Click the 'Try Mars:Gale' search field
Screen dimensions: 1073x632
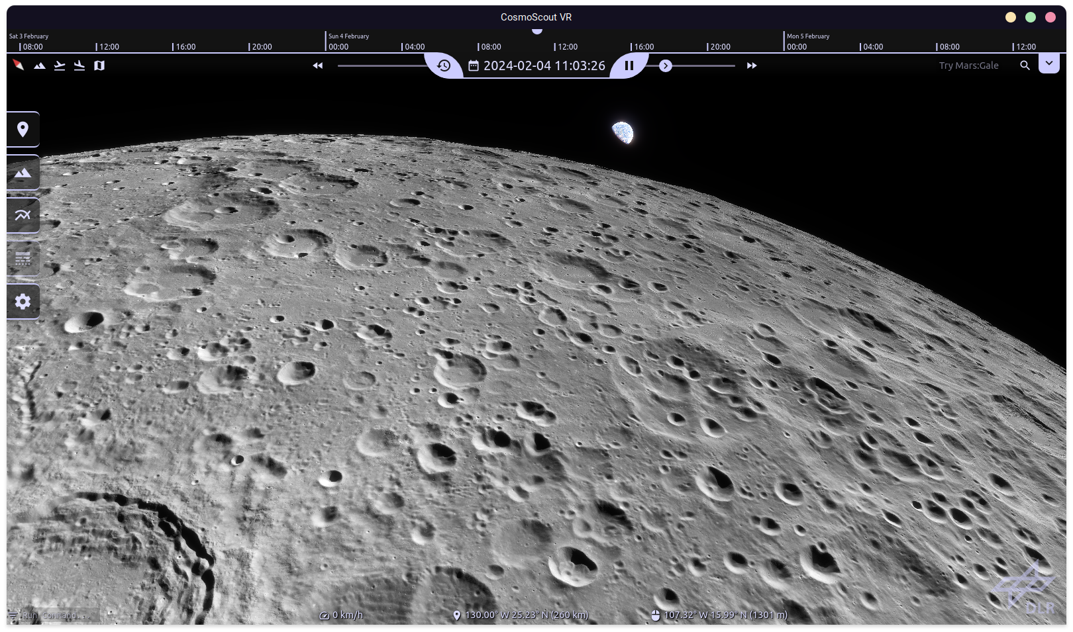tap(968, 66)
